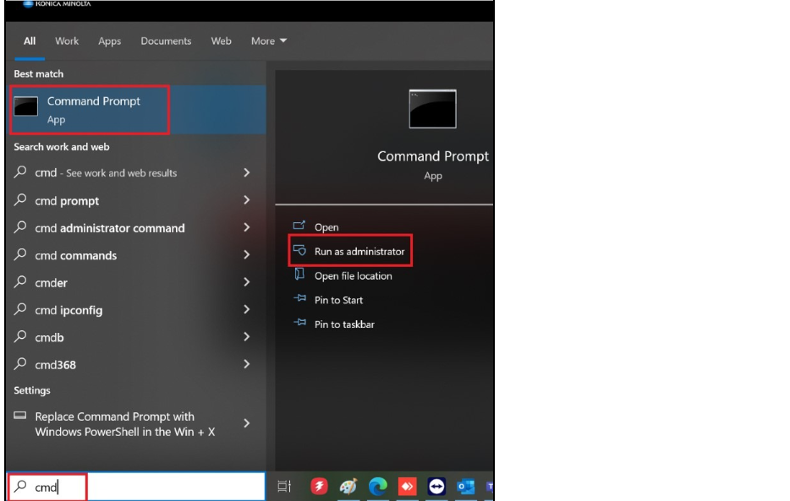The height and width of the screenshot is (501, 790).
Task: Open the Command Prompt best match result
Action: pyautogui.click(x=138, y=110)
